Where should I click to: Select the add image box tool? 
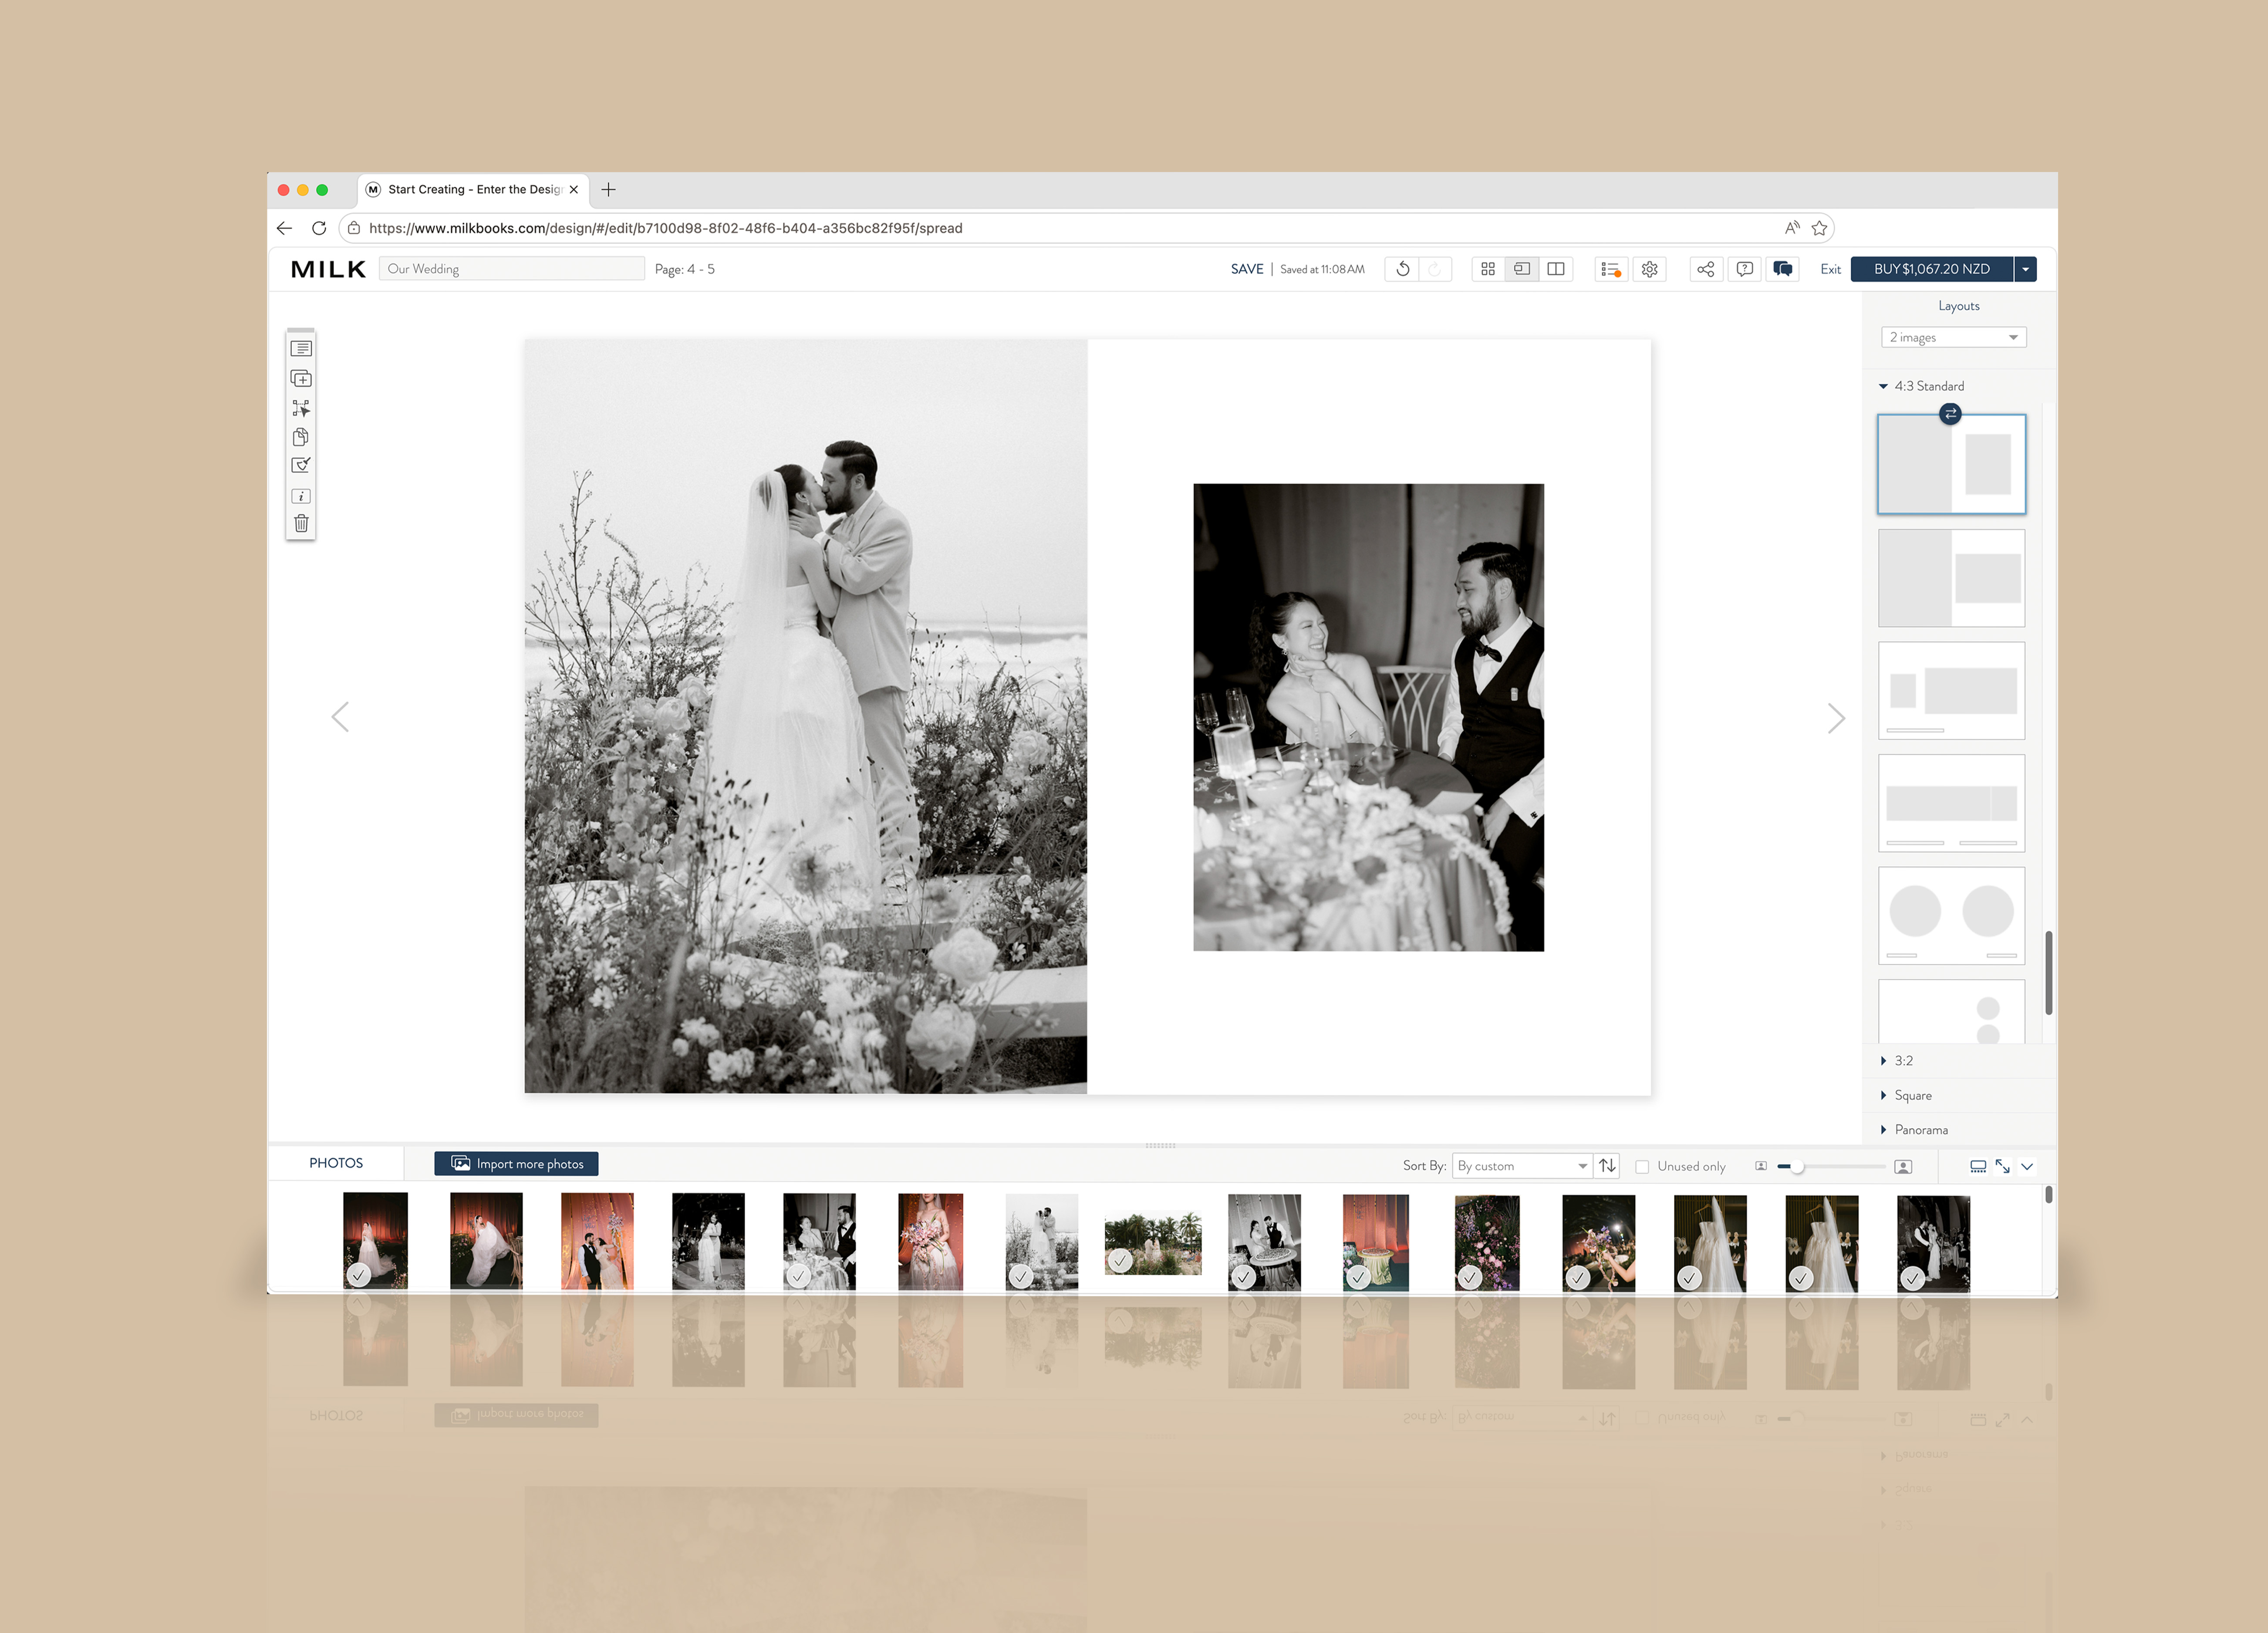click(301, 379)
